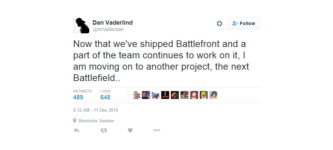This screenshot has height=150, width=333.
Task: Follow Dan Vaderlind
Action: pyautogui.click(x=243, y=23)
